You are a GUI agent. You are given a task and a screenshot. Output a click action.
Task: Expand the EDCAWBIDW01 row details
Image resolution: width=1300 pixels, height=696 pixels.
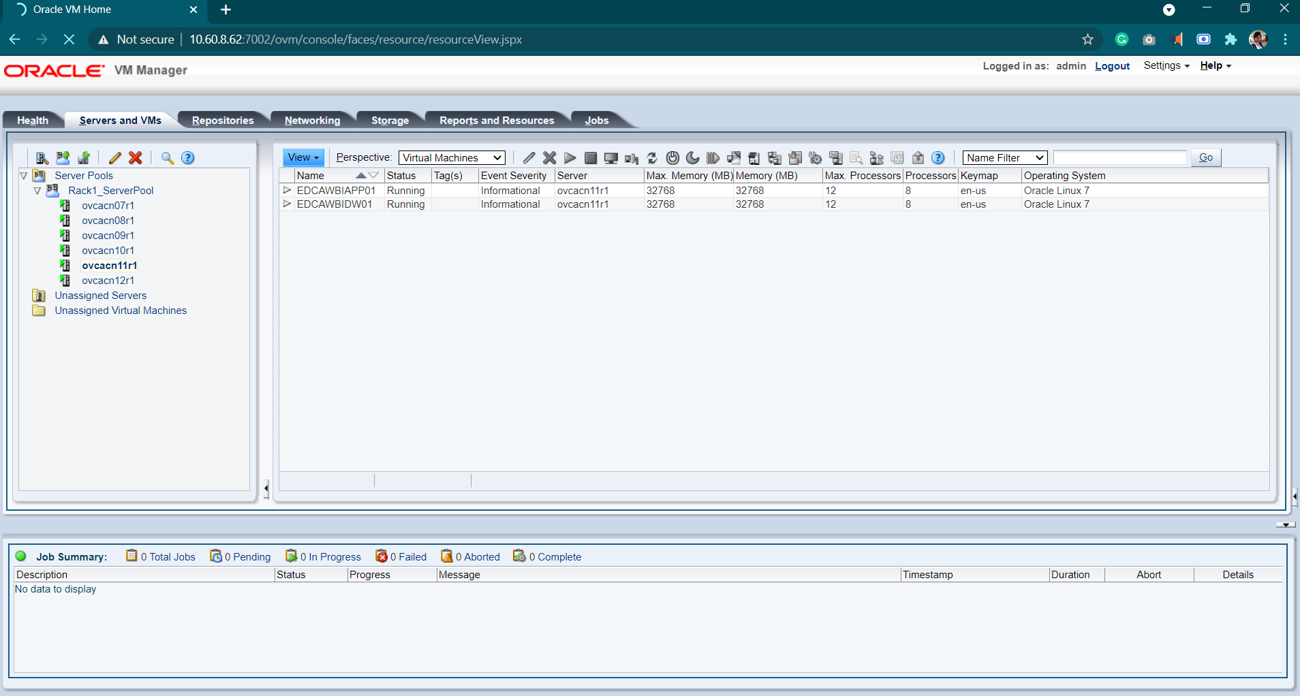[287, 204]
